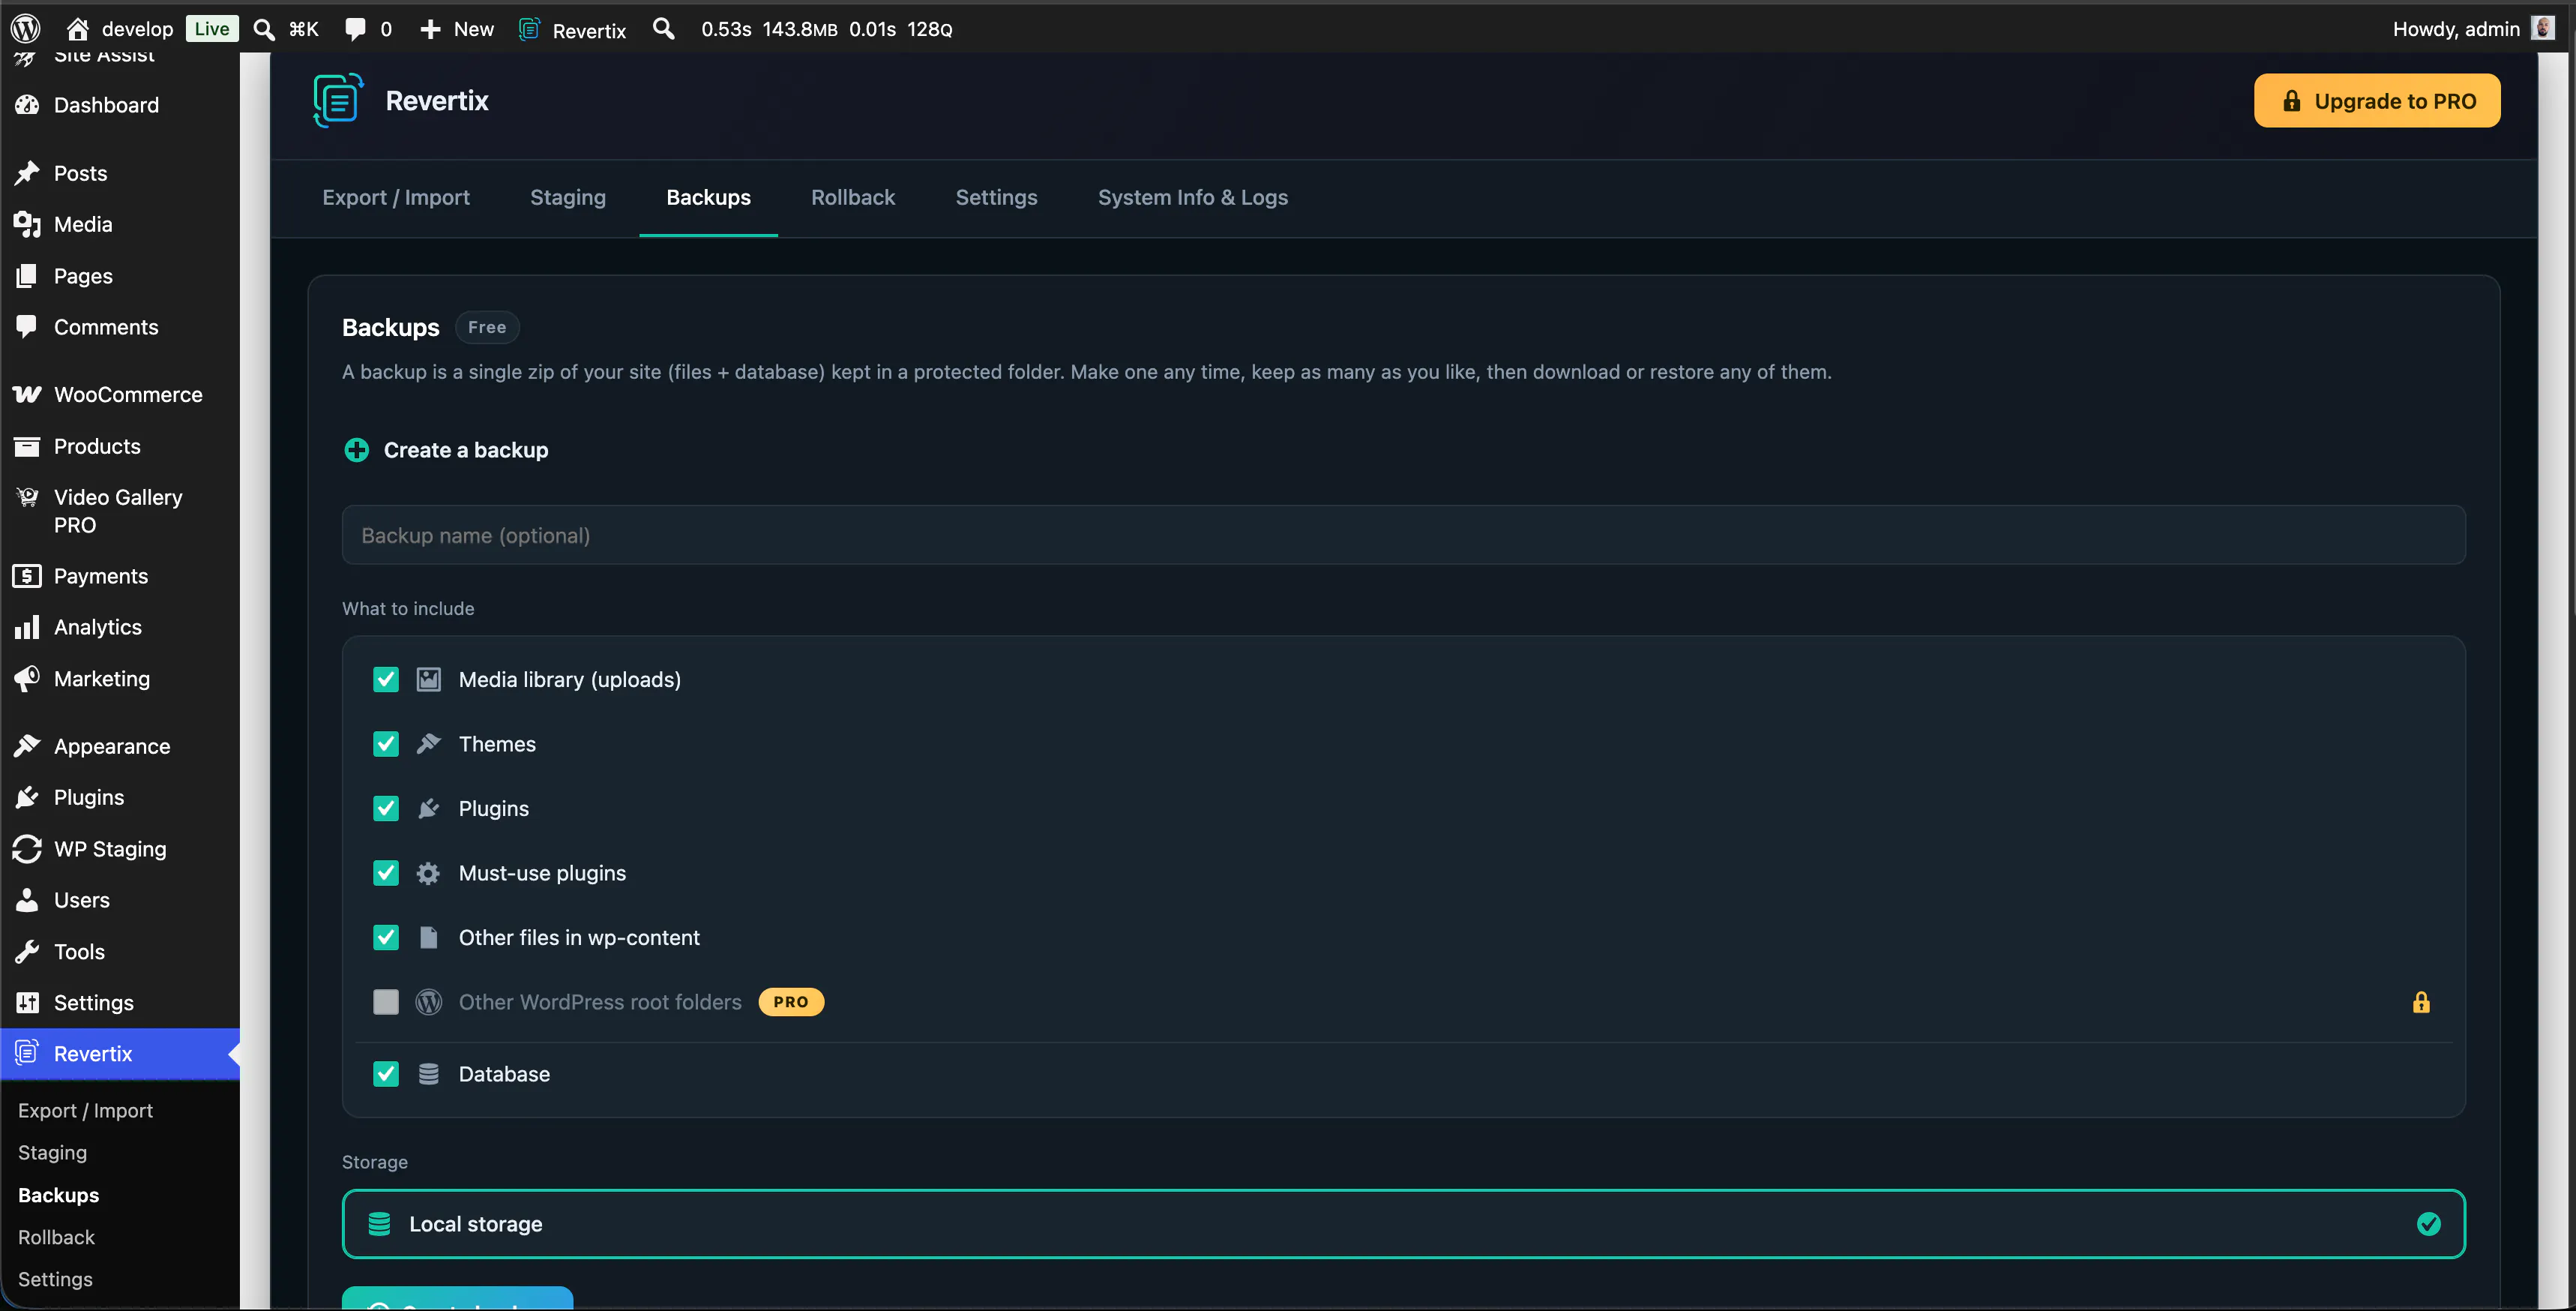Click the 0.53s page generation time
This screenshot has width=2576, height=1311.
tap(726, 29)
